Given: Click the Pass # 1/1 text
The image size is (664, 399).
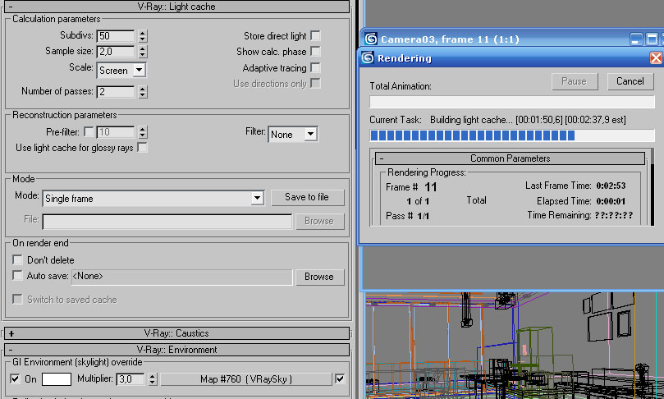Looking at the screenshot, I should click(x=407, y=216).
